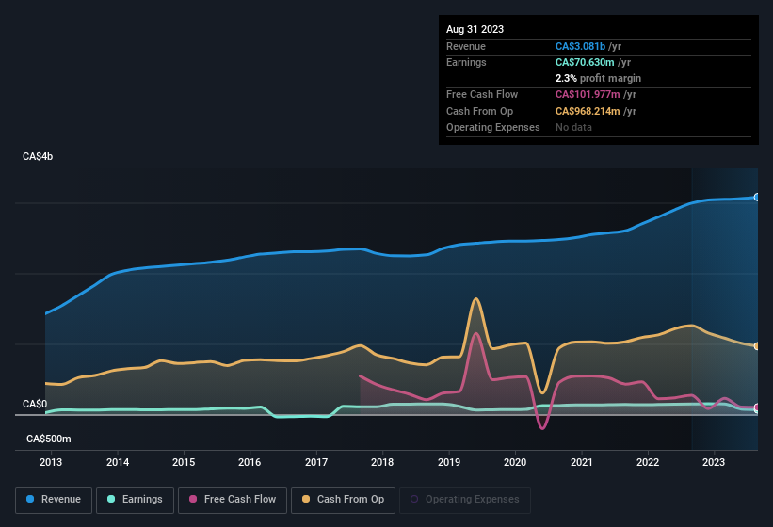The width and height of the screenshot is (773, 527).
Task: Click the 2020 label on the x-axis
Action: (515, 462)
